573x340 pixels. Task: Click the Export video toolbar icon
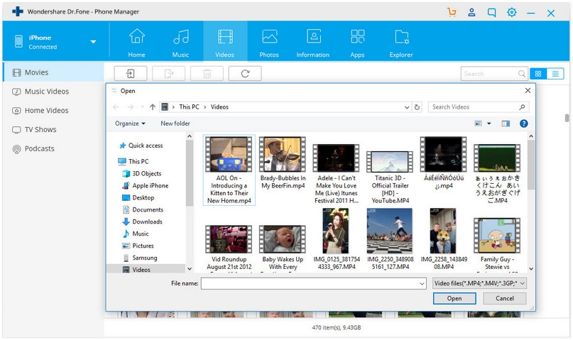coord(168,73)
